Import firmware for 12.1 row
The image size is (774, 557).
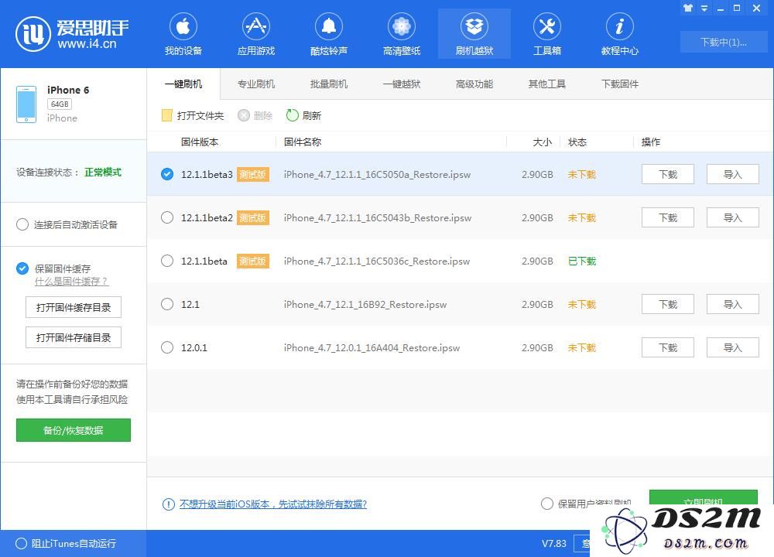pos(732,304)
